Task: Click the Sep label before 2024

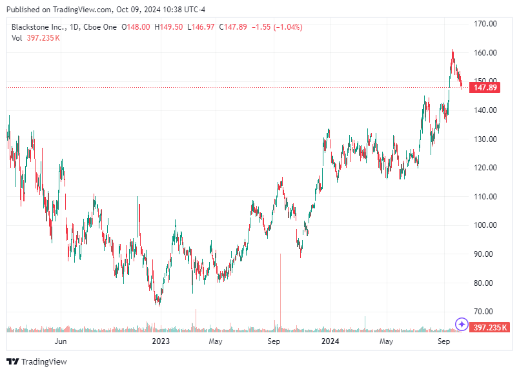Action: (274, 341)
